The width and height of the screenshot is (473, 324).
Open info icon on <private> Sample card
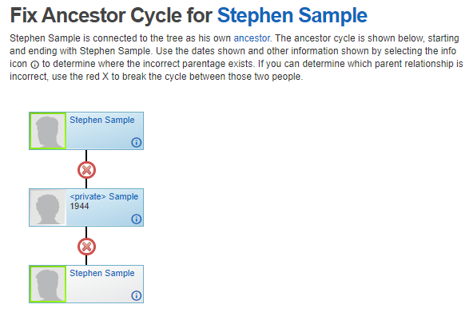point(137,219)
